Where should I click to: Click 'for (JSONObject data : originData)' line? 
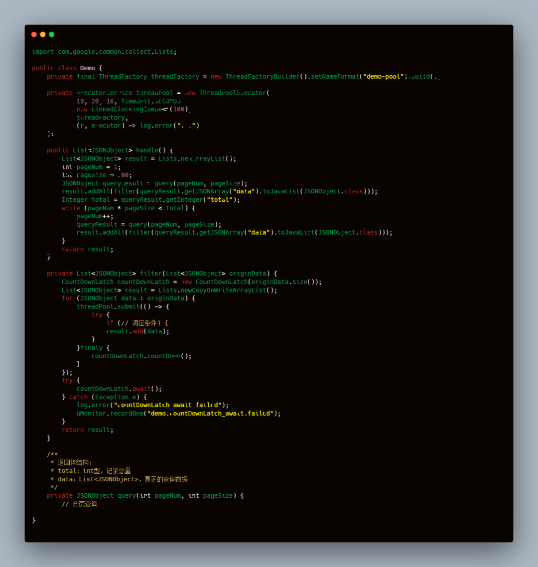129,298
